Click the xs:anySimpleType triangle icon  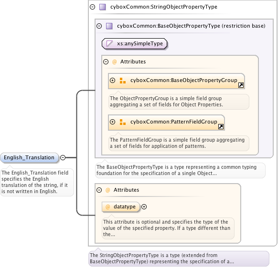109,43
